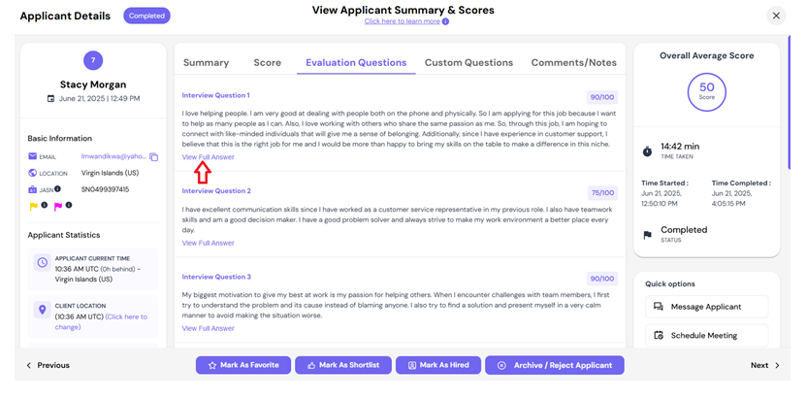
Task: Expand Interview Question 1 full answer
Action: tap(208, 157)
